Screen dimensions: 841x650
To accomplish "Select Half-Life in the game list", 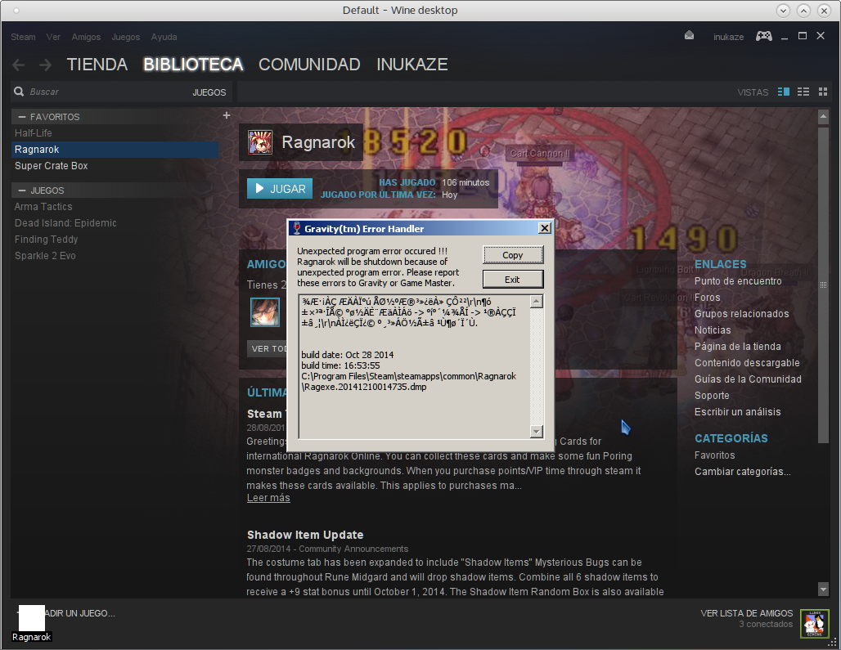I will coord(115,133).
